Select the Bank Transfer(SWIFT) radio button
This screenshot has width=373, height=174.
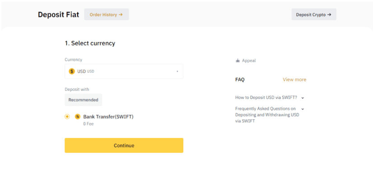pos(67,117)
